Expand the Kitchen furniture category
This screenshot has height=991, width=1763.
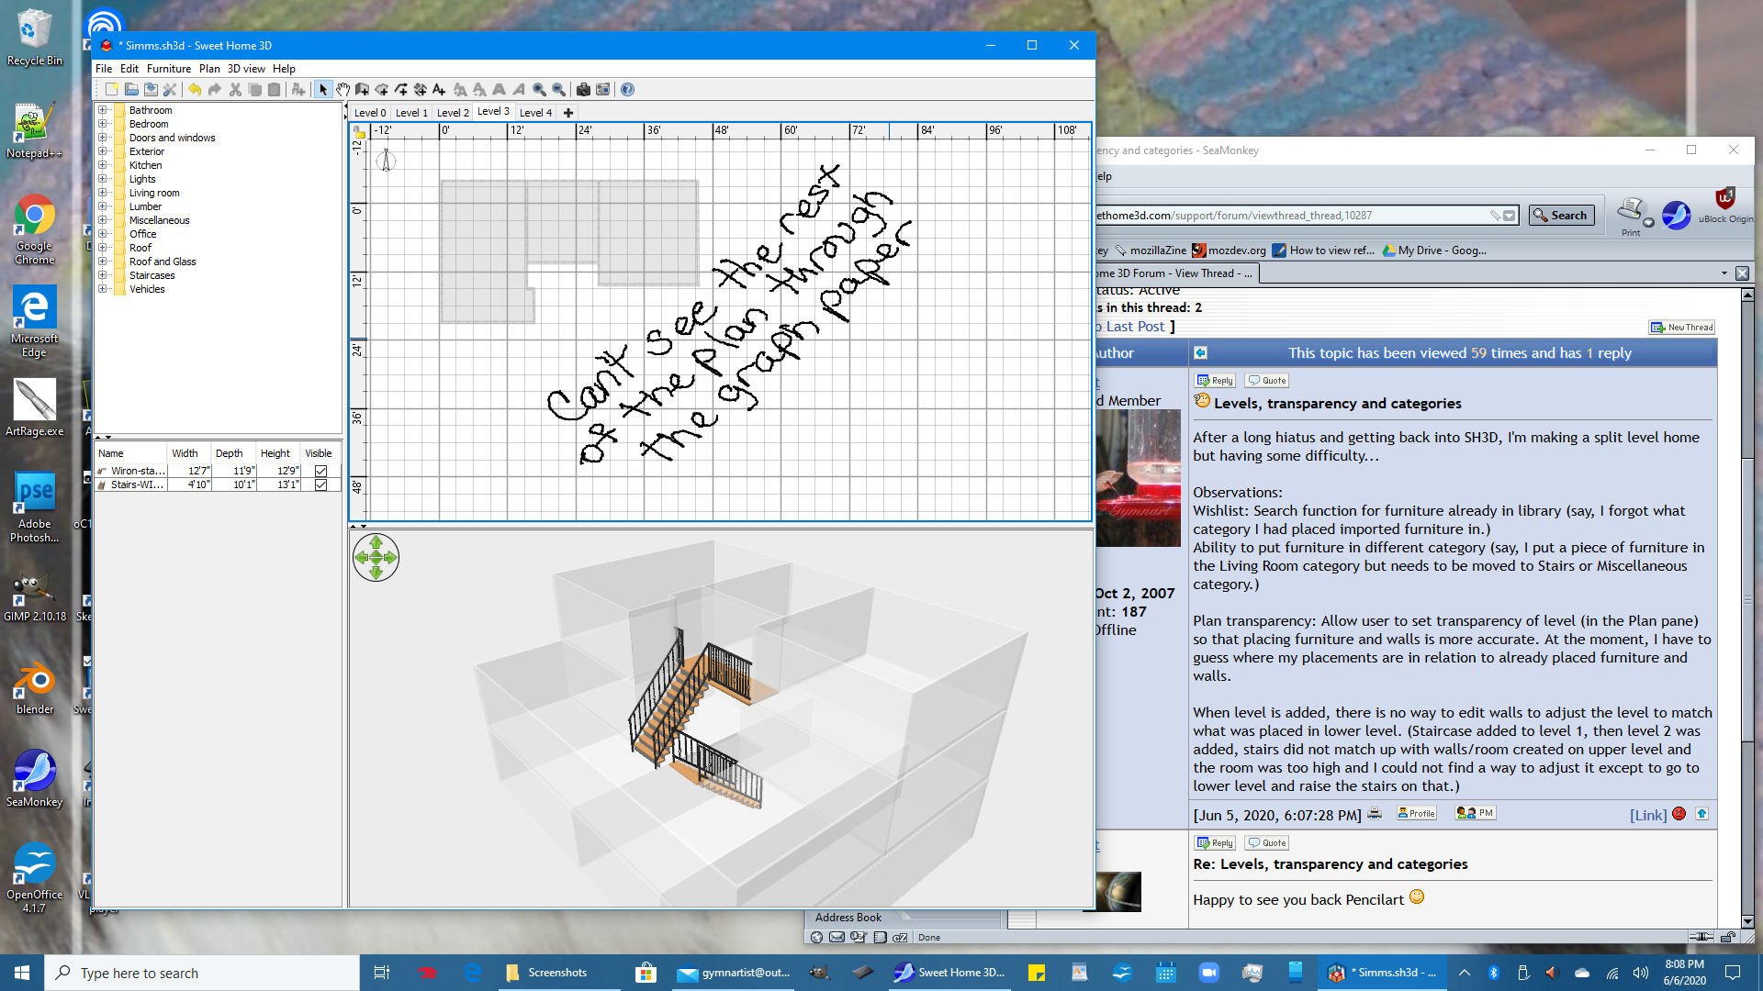tap(103, 165)
